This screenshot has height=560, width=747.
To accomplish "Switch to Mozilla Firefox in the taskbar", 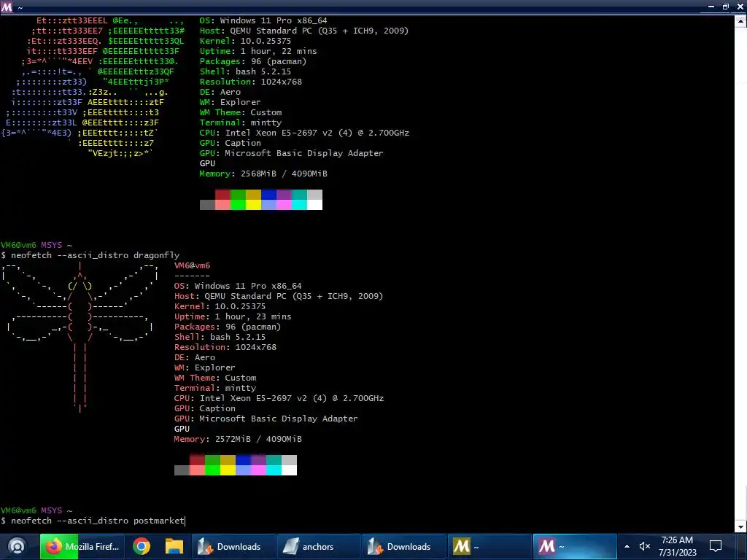I will pos(82,547).
